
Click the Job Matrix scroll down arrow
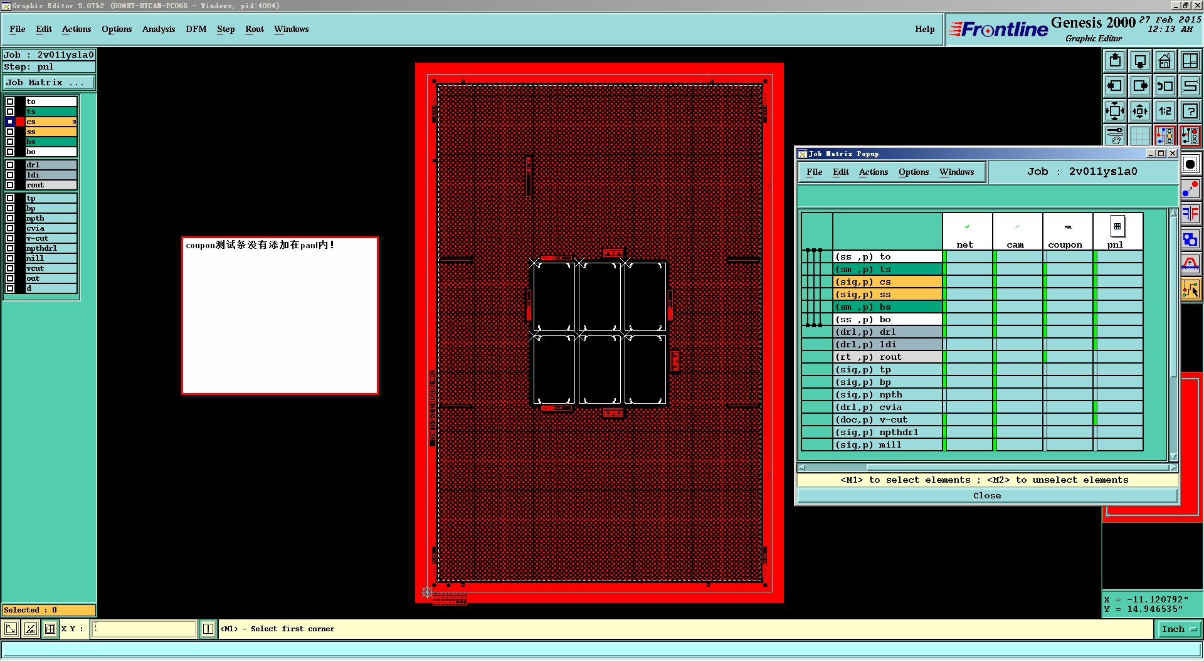point(1173,456)
